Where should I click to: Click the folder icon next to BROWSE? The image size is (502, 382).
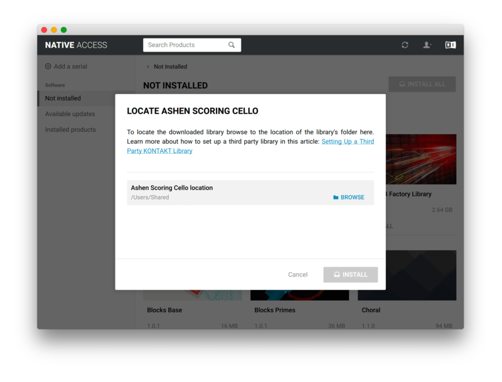click(336, 198)
